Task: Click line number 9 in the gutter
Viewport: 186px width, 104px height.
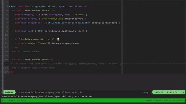Action: click(7, 31)
